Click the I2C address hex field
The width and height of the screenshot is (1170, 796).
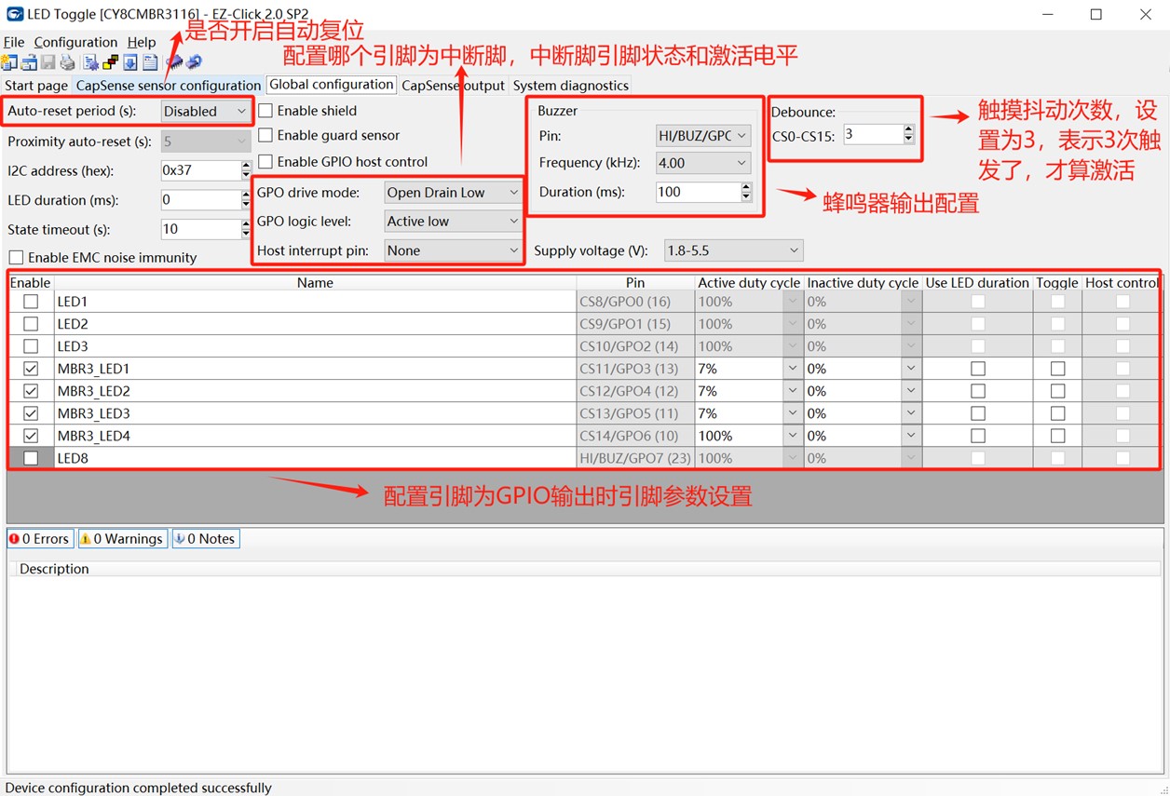199,171
